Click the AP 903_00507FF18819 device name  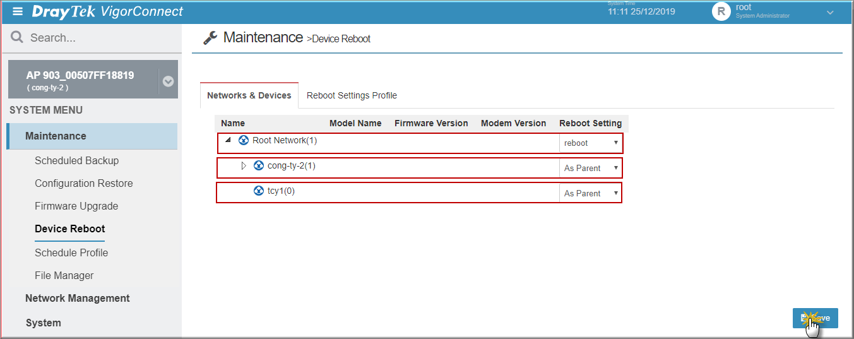pos(80,75)
